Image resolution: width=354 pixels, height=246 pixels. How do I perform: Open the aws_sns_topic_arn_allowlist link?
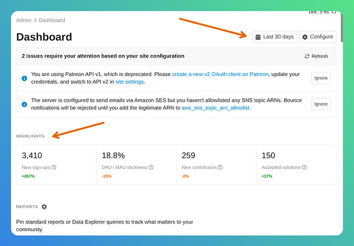coord(215,108)
